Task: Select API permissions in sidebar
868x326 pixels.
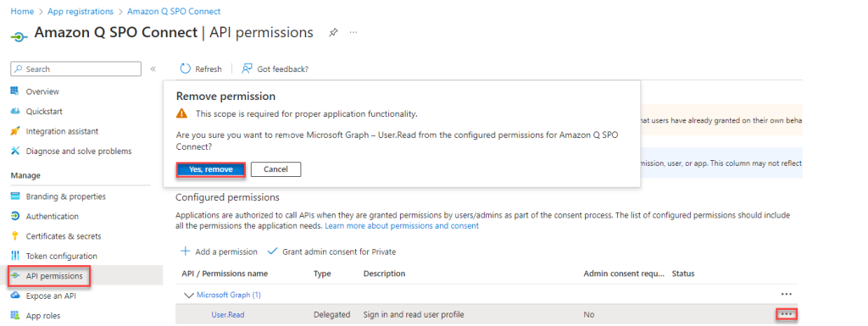Action: [x=54, y=276]
